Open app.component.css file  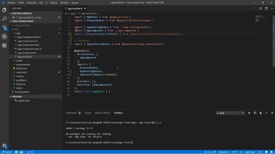(x=27, y=41)
